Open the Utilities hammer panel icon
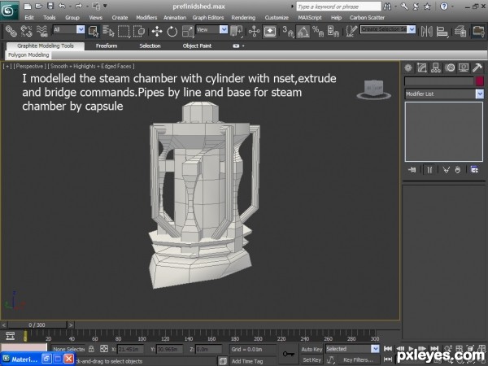 click(477, 68)
